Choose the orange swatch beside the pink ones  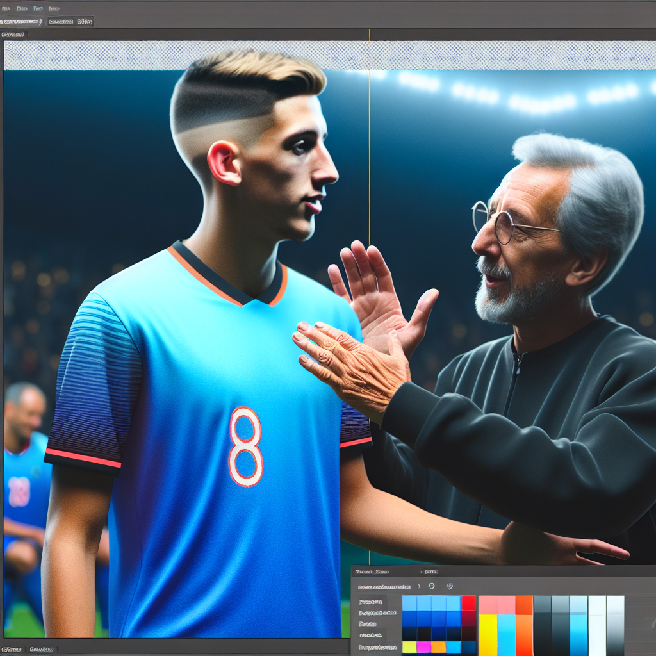(x=524, y=605)
